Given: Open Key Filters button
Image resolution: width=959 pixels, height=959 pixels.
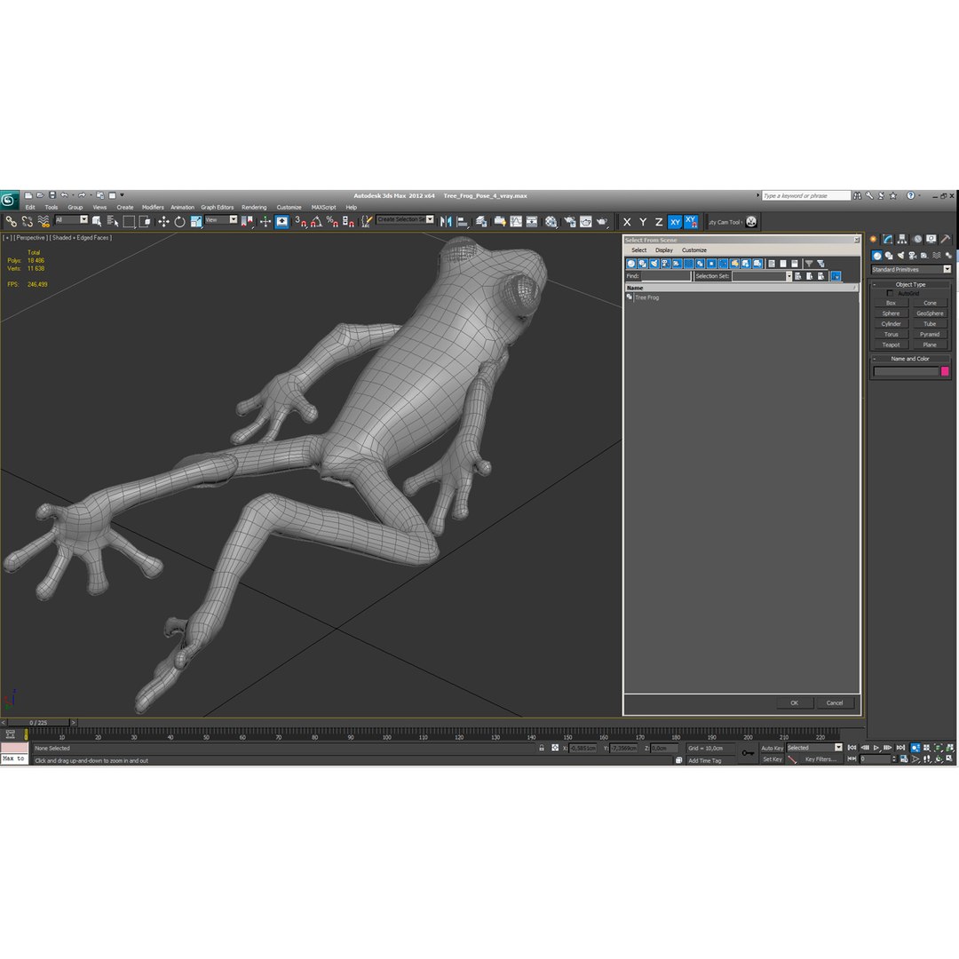Looking at the screenshot, I should point(820,759).
